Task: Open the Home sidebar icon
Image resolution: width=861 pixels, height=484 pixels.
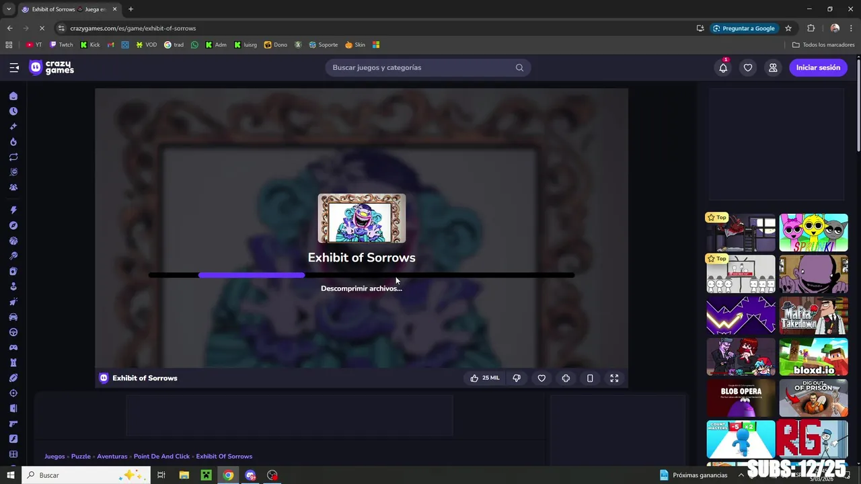Action: (x=13, y=96)
